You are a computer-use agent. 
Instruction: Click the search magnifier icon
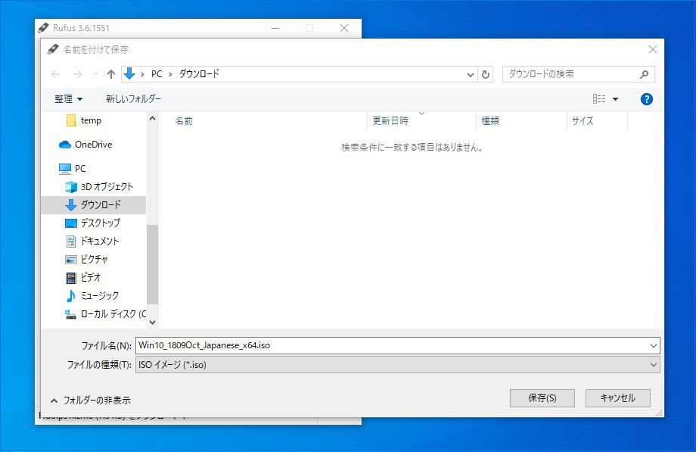(644, 74)
